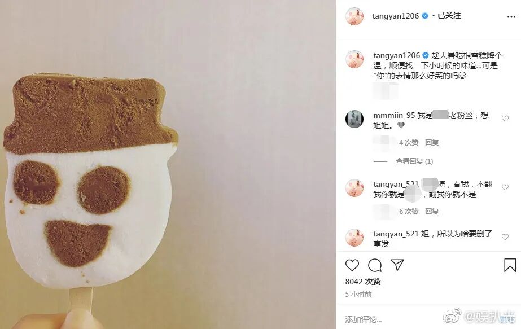521x329 pixels.
Task: Click the mmmiin_95 username link
Action: [x=394, y=115]
